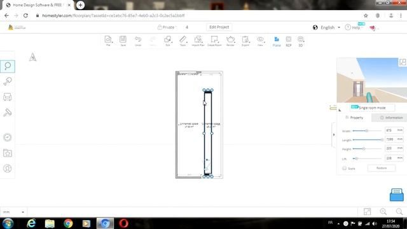Open the View eye menu
This screenshot has width=407, height=229.
pyautogui.click(x=260, y=41)
